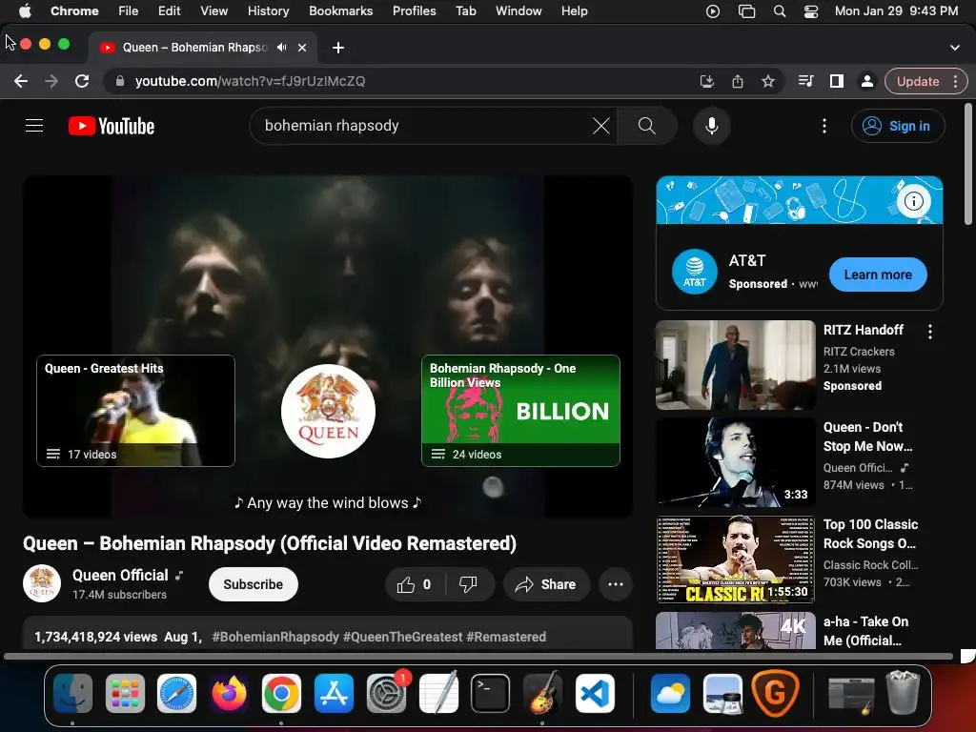Open the YouTube hamburger guide menu
This screenshot has width=976, height=732.
34,126
